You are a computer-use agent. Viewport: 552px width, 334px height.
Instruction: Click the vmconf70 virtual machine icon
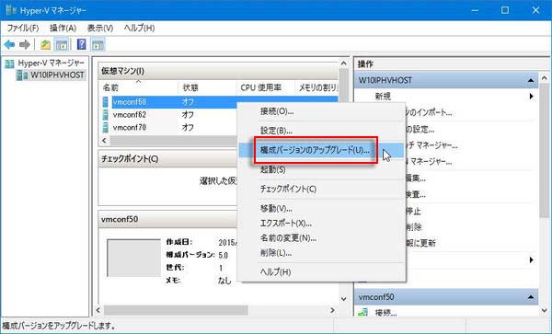pos(105,127)
